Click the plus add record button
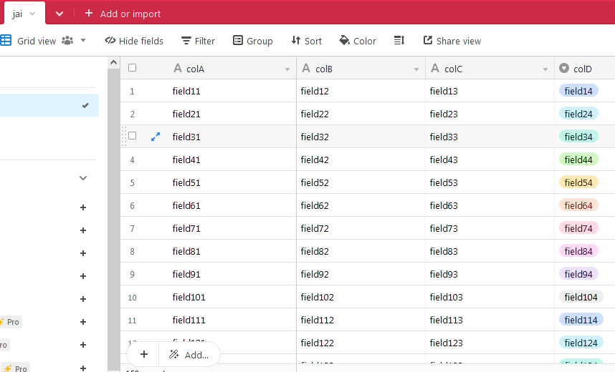Viewport: 615px width, 372px height. point(144,354)
